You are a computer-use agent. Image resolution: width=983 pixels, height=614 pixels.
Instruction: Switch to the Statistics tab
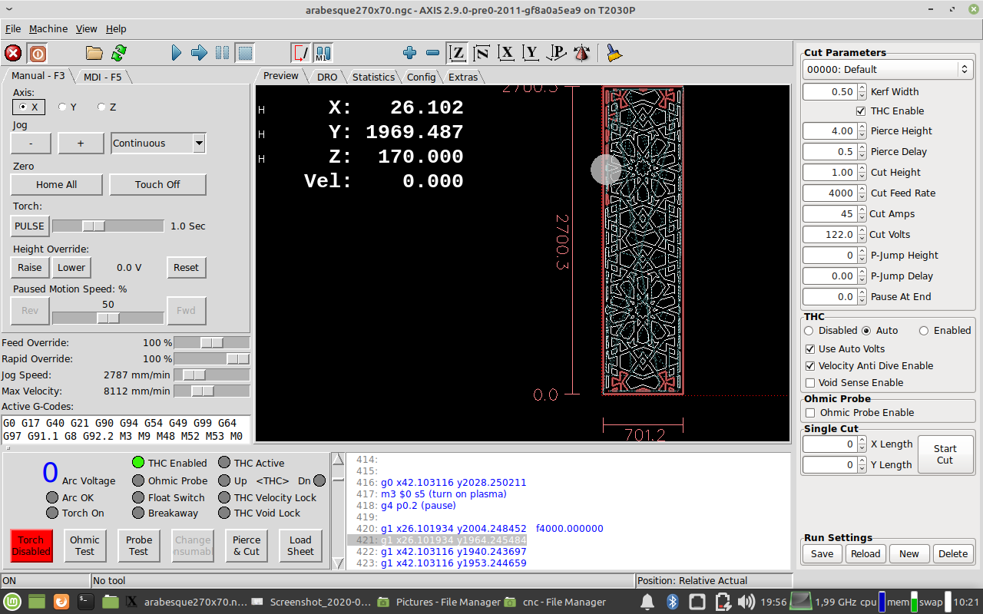373,77
